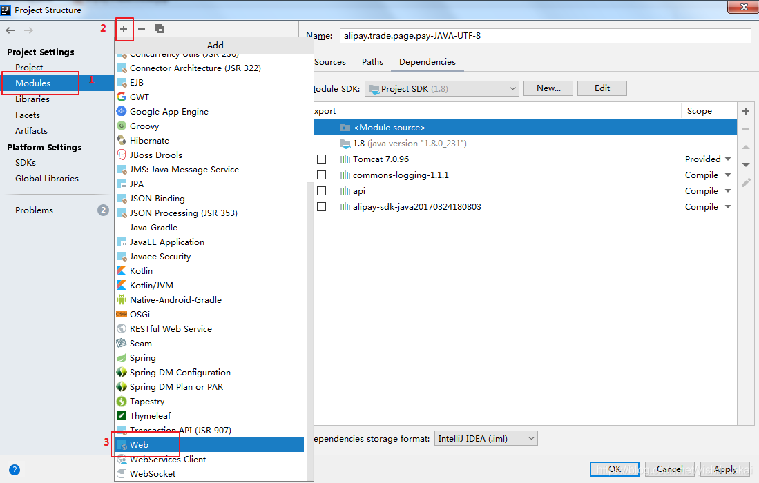Open dependencies storage format dropdown
This screenshot has height=483, width=759.
coord(486,439)
